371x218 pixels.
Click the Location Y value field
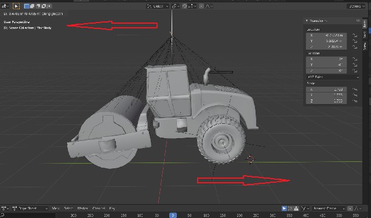pos(326,41)
